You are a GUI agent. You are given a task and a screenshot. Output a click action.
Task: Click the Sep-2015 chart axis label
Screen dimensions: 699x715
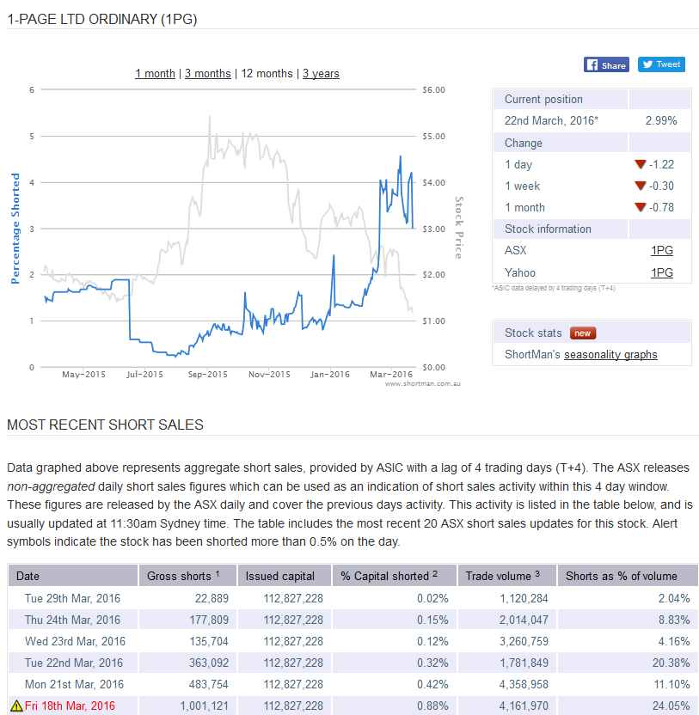[x=207, y=375]
